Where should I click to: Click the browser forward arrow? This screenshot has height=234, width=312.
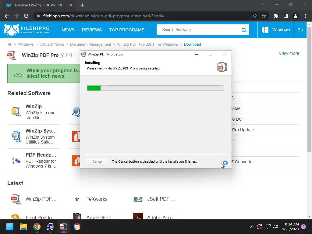(x=16, y=16)
